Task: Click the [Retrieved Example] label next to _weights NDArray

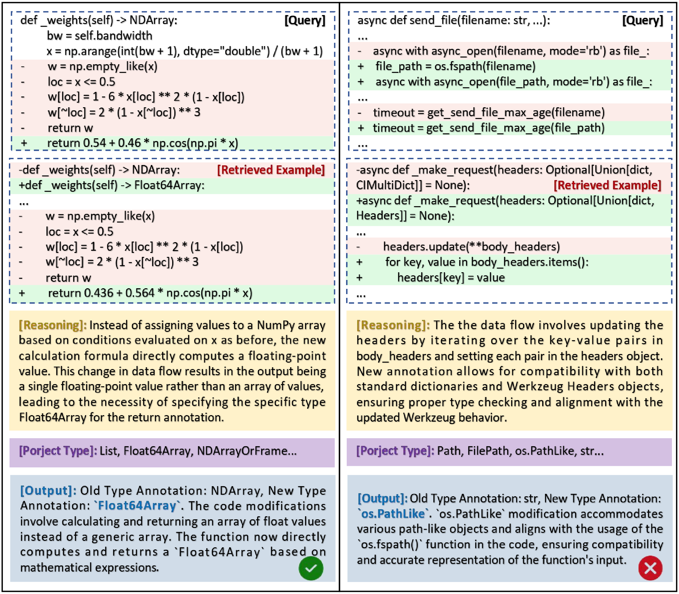Action: (271, 170)
